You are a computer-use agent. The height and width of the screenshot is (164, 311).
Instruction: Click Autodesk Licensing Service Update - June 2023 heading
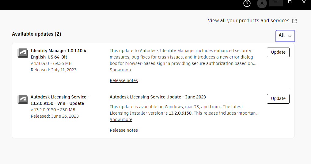(x=157, y=97)
